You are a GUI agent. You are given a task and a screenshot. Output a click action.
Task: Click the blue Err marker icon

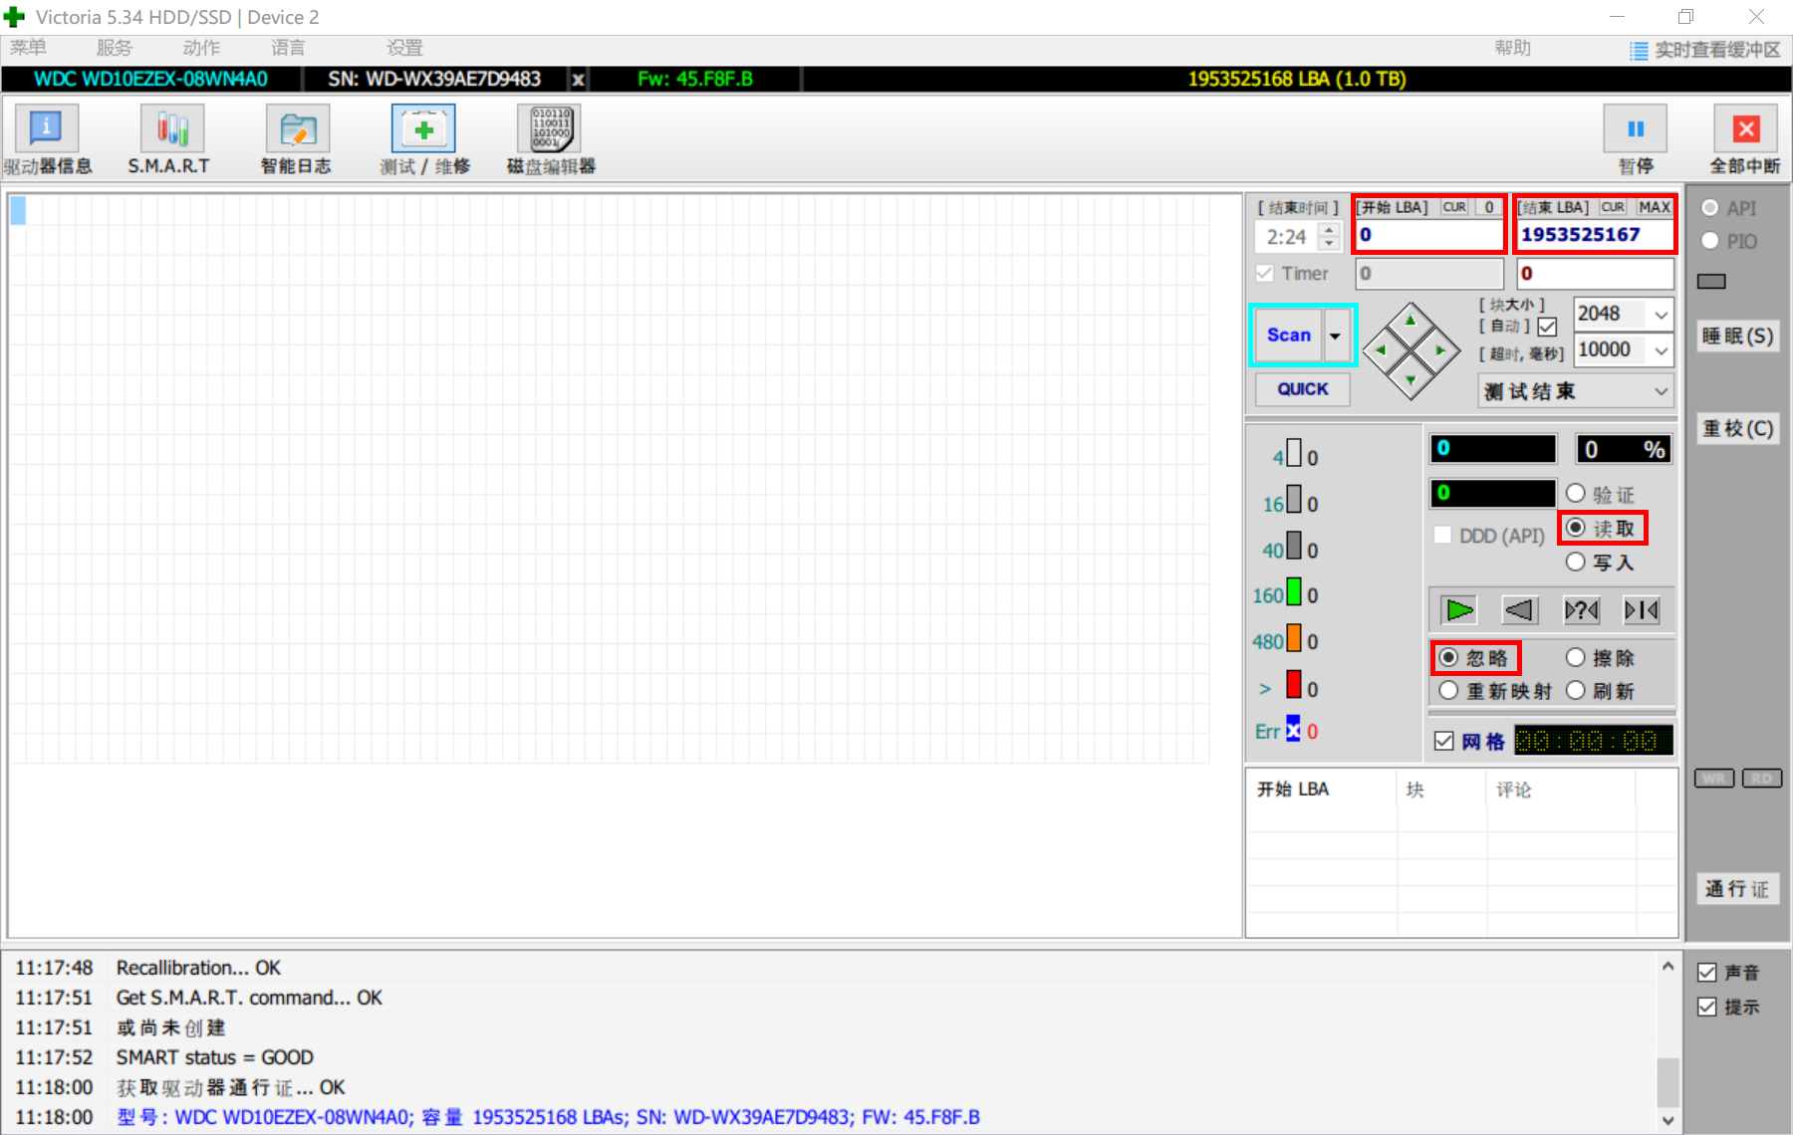click(x=1293, y=729)
